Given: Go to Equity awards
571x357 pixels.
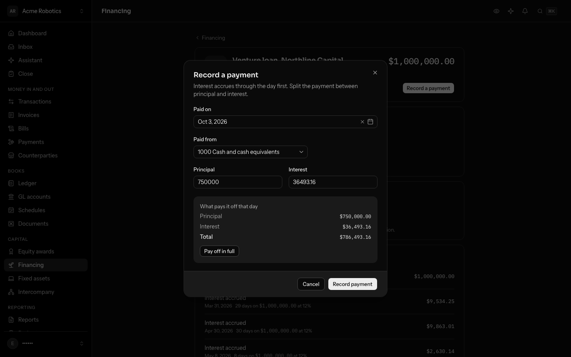Looking at the screenshot, I should click(46, 251).
